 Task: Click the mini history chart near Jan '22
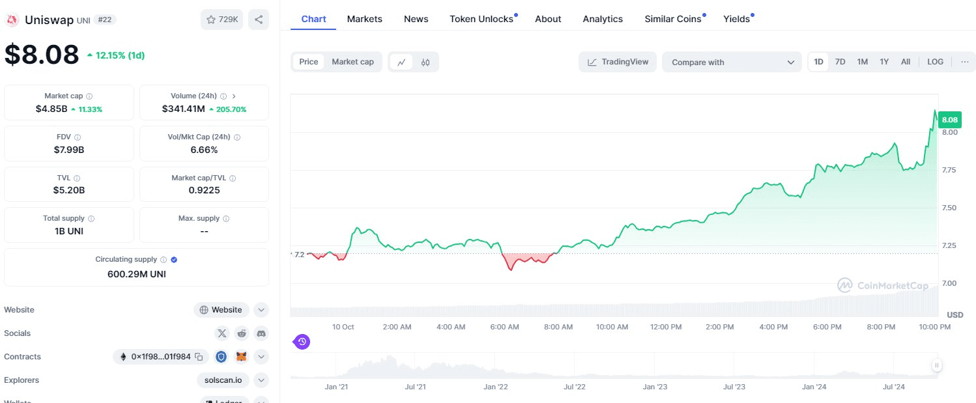tap(495, 367)
